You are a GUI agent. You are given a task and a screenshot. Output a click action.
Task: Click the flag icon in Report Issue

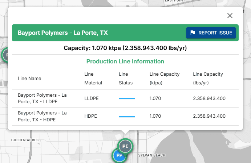pos(193,33)
